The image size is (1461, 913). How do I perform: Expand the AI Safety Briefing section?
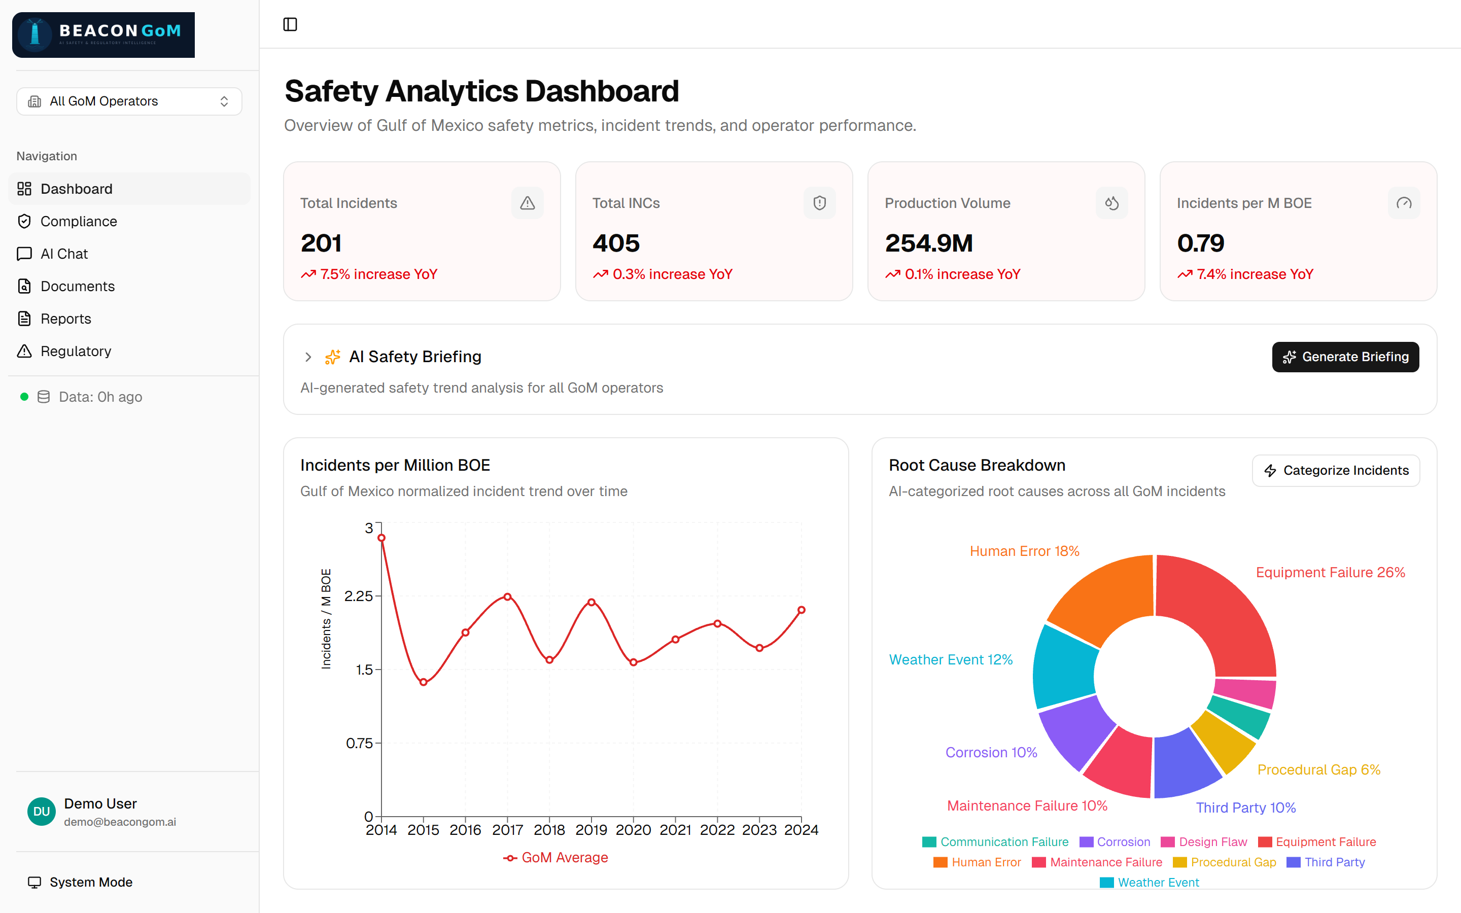(x=308, y=357)
